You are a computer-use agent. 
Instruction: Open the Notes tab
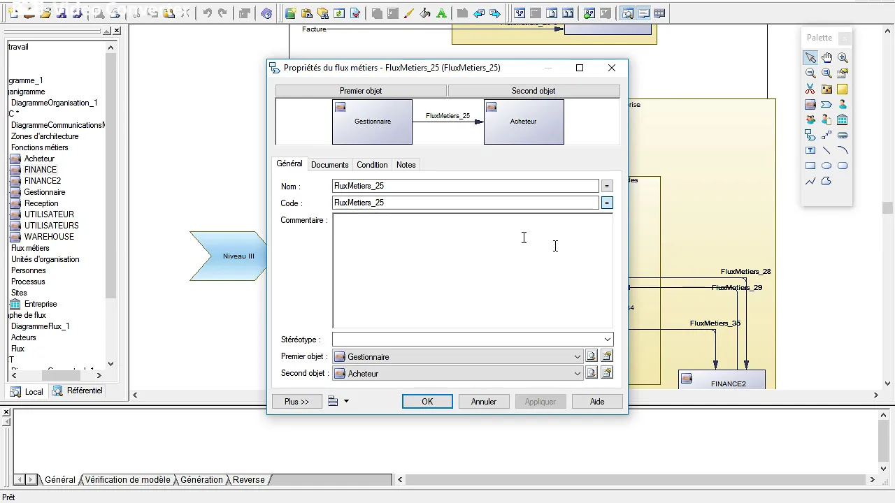tap(406, 165)
